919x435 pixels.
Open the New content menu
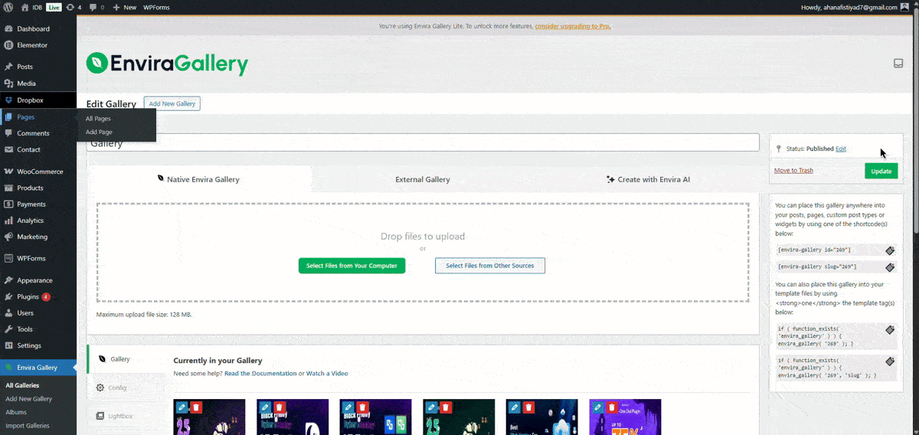124,7
